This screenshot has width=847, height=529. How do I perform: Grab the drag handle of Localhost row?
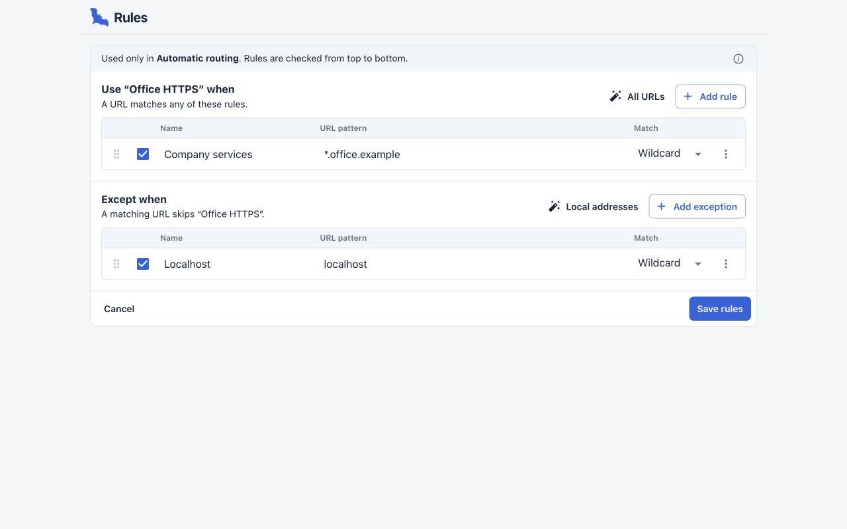click(116, 264)
